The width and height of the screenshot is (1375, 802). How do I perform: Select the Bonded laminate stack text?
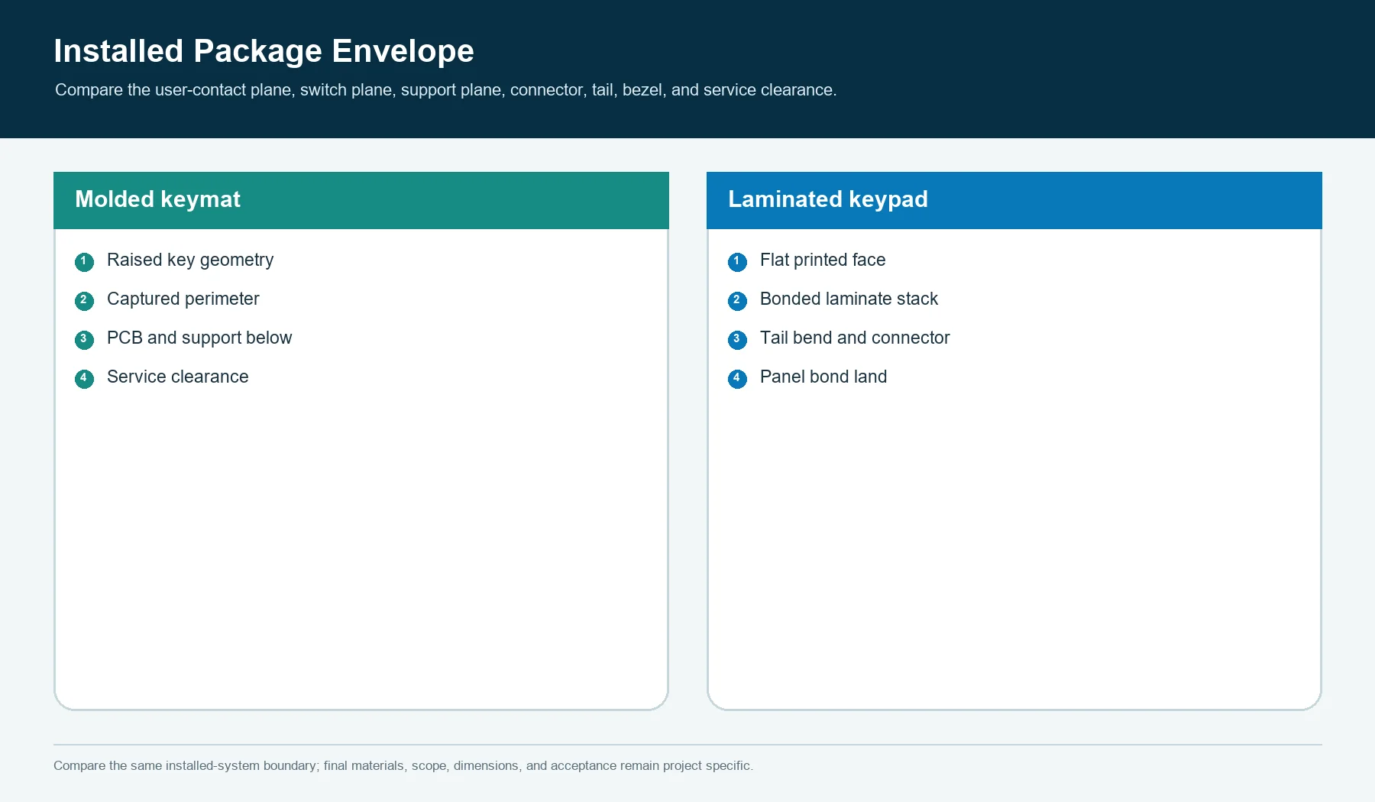tap(849, 299)
